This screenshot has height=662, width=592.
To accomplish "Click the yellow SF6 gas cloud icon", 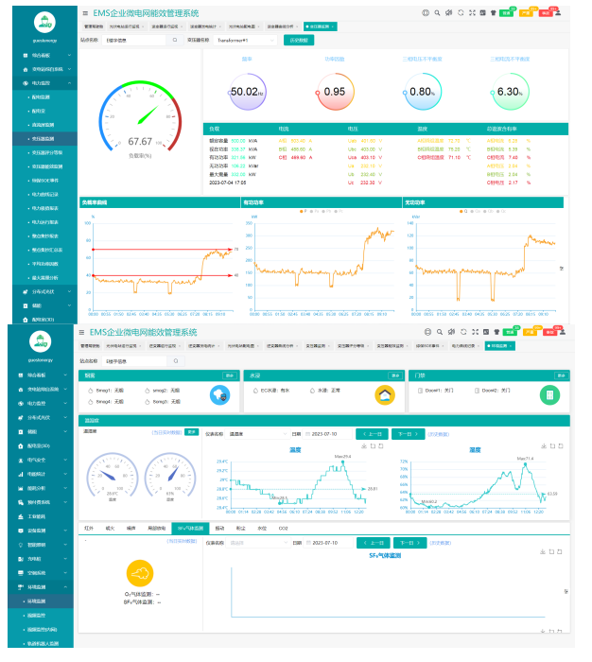I will click(139, 572).
